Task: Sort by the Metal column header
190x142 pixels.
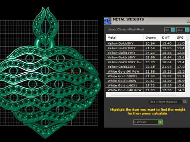Action: tap(125, 37)
